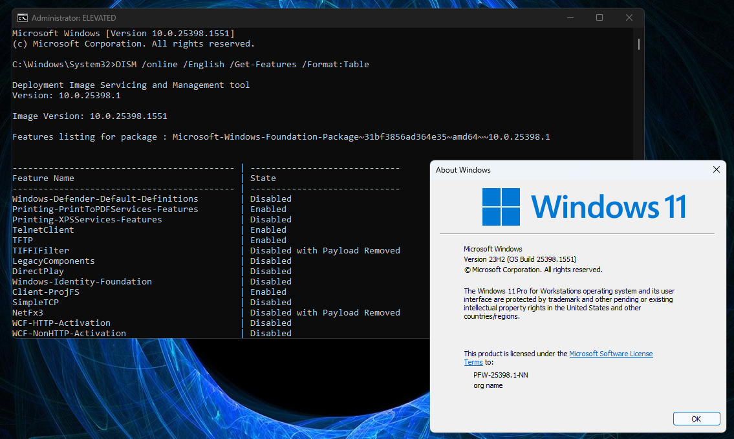Image resolution: width=734 pixels, height=439 pixels.
Task: Click the Deployment Image Servicing and Management tool line
Action: coord(131,85)
